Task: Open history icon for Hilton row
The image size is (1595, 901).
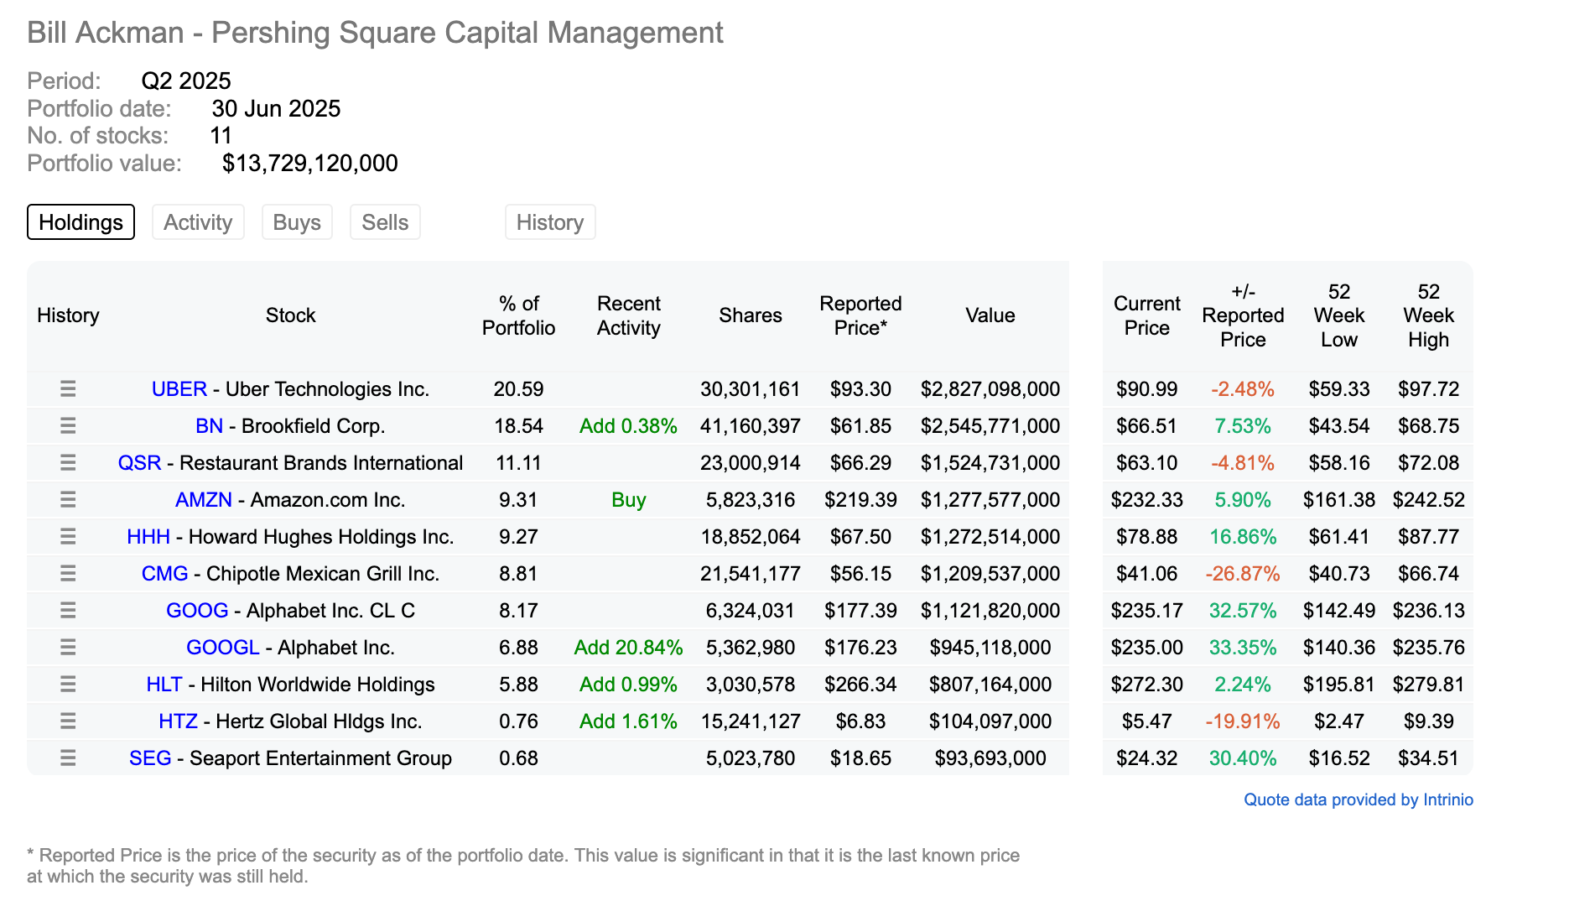Action: [x=68, y=684]
